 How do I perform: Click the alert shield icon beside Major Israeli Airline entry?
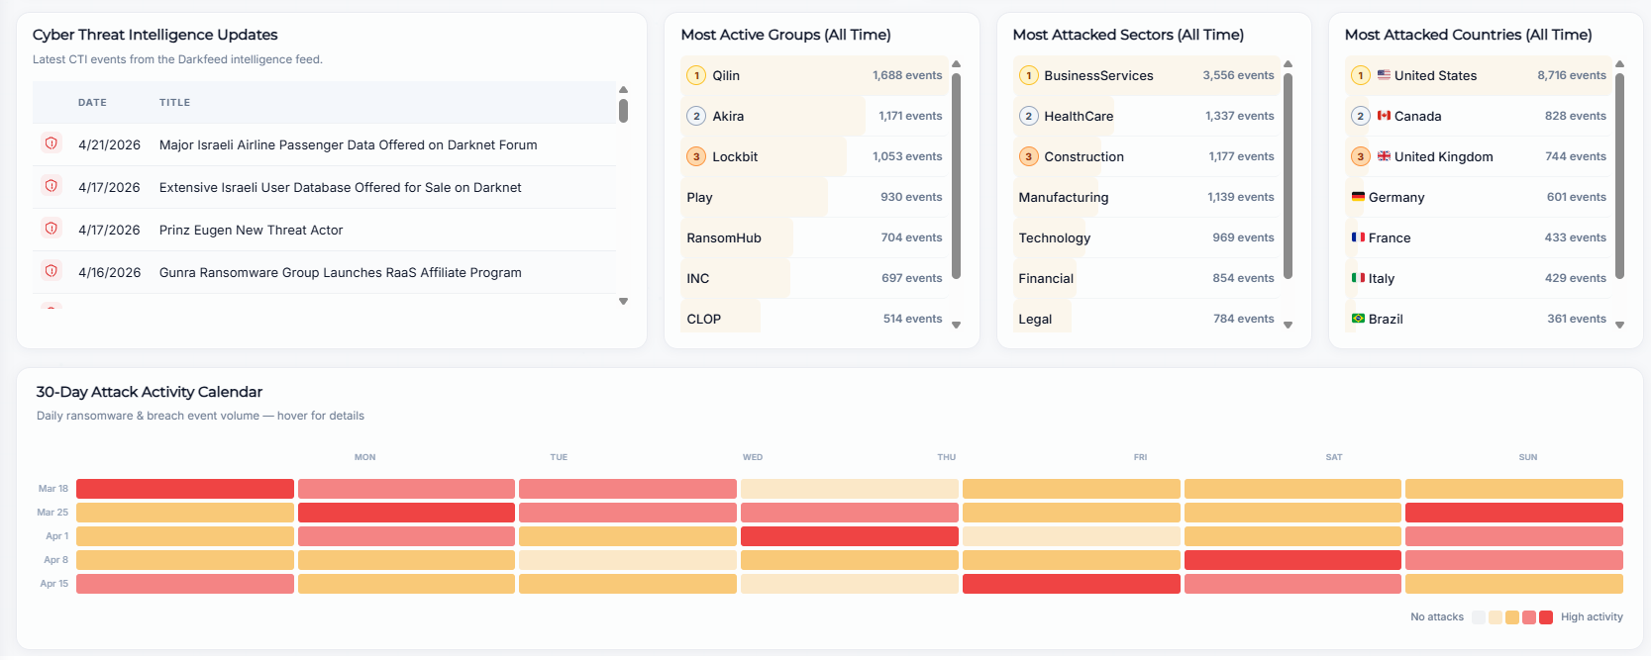tap(51, 143)
